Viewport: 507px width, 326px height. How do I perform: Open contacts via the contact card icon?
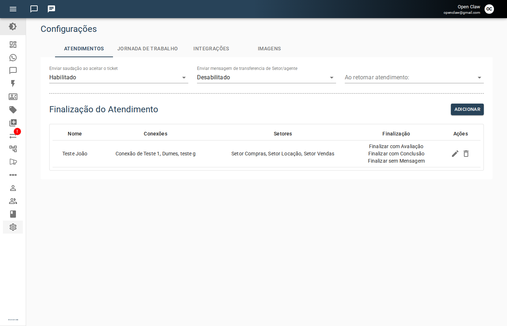click(x=13, y=97)
